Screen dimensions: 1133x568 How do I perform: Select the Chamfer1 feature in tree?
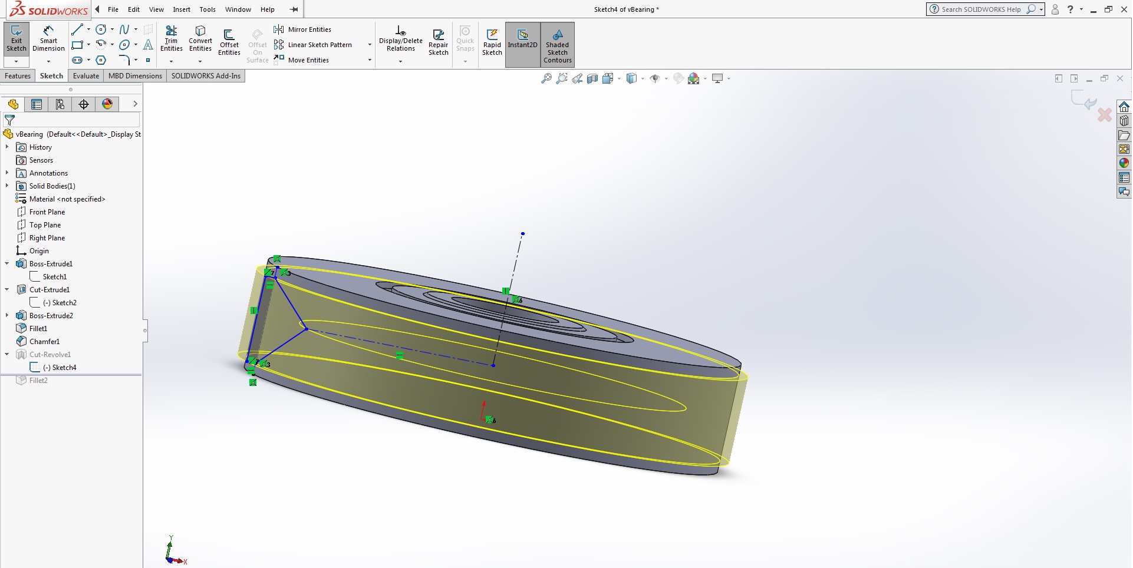click(38, 341)
